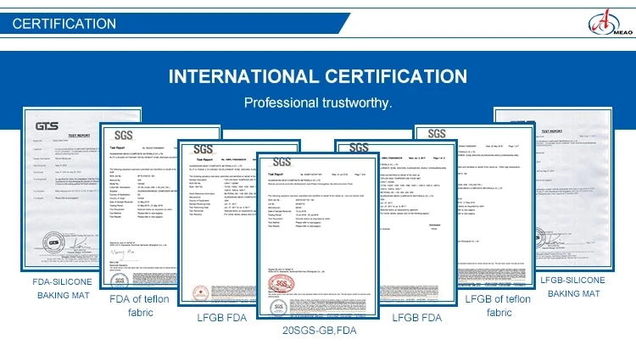Open the FDA of teflon fabric certificate
This screenshot has width=636, height=356.
click(138, 206)
